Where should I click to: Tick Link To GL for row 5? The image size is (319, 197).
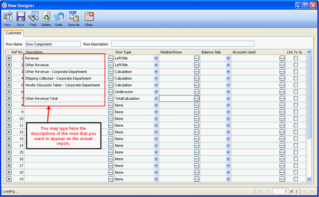tap(296, 85)
